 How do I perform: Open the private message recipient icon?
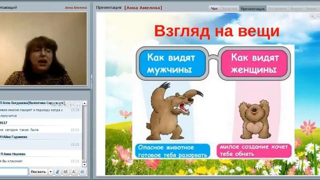[x=58, y=172]
